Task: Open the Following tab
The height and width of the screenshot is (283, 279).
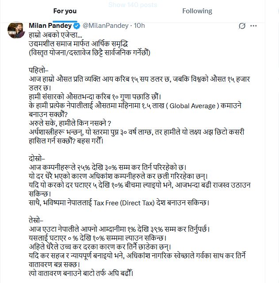Action: (197, 11)
